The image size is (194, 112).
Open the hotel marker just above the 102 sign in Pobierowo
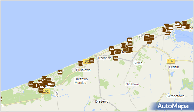tap(41, 90)
